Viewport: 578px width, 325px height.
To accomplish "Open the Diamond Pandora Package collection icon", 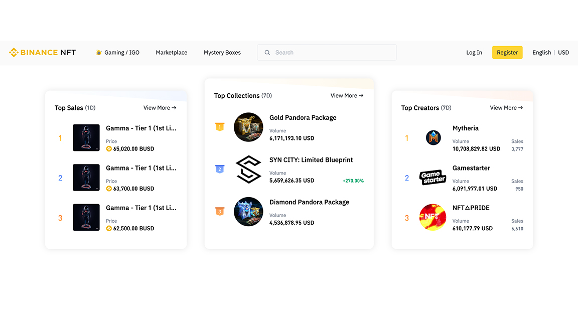I will [x=248, y=212].
